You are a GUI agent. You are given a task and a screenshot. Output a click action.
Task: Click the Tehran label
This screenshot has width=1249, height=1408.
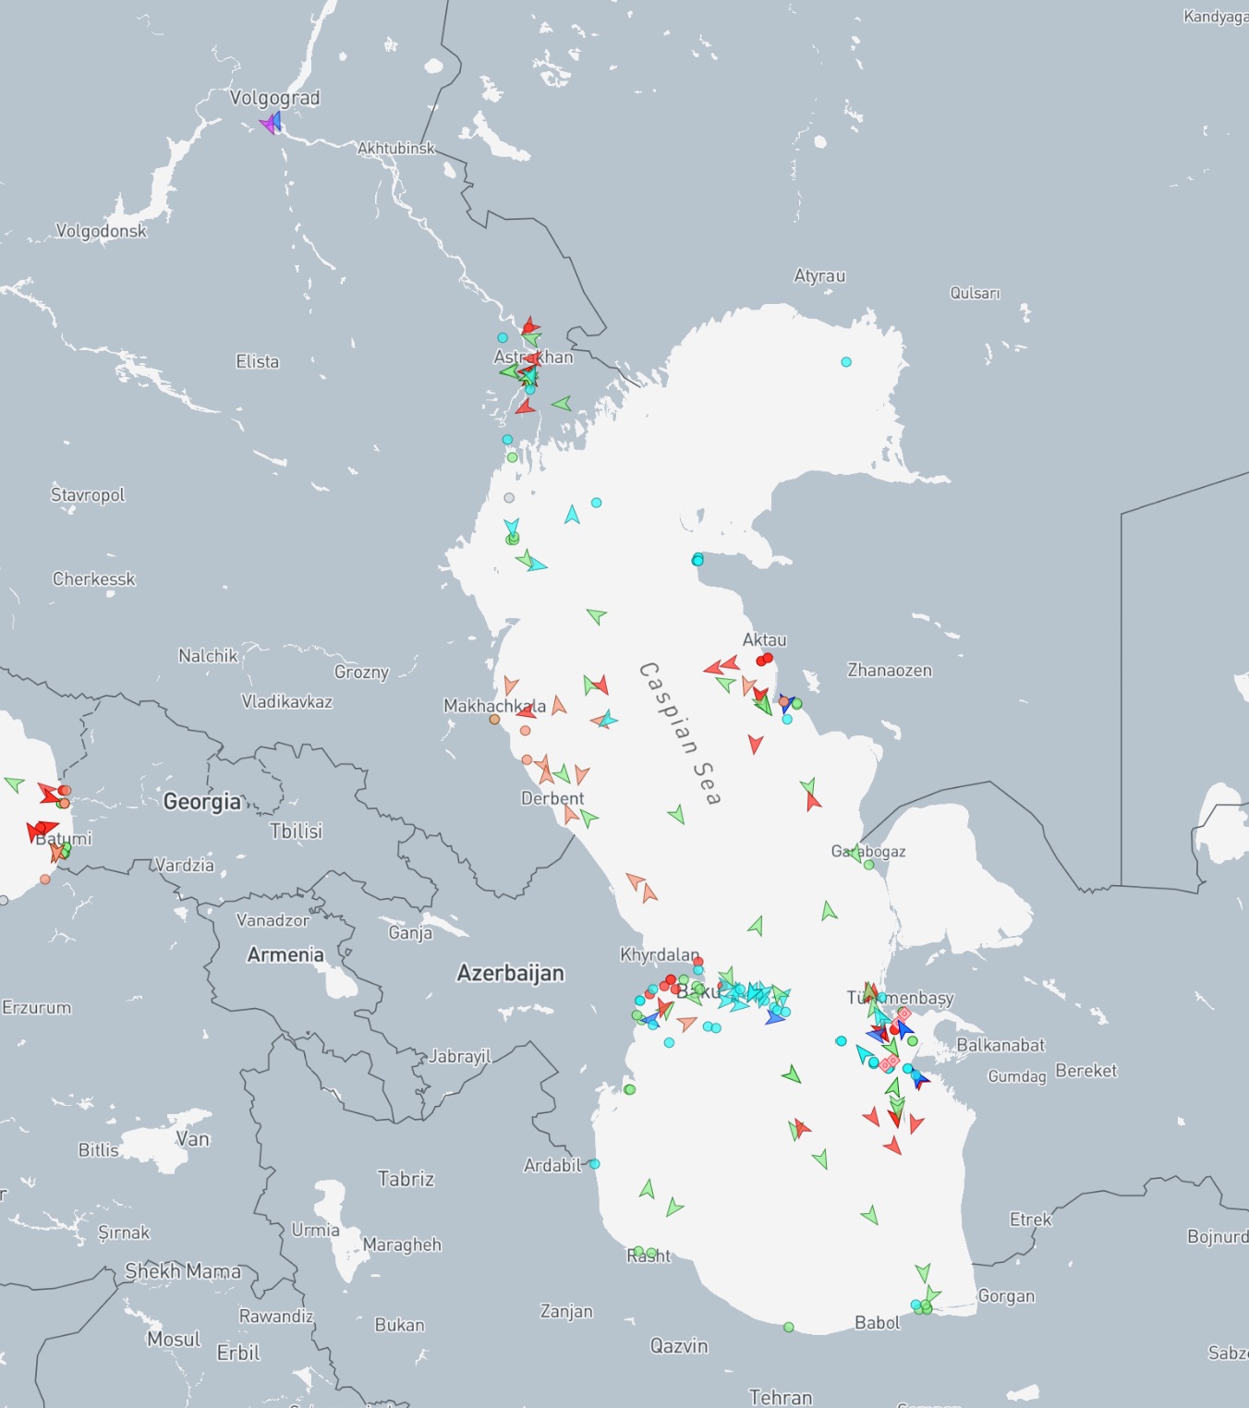coord(781,1398)
